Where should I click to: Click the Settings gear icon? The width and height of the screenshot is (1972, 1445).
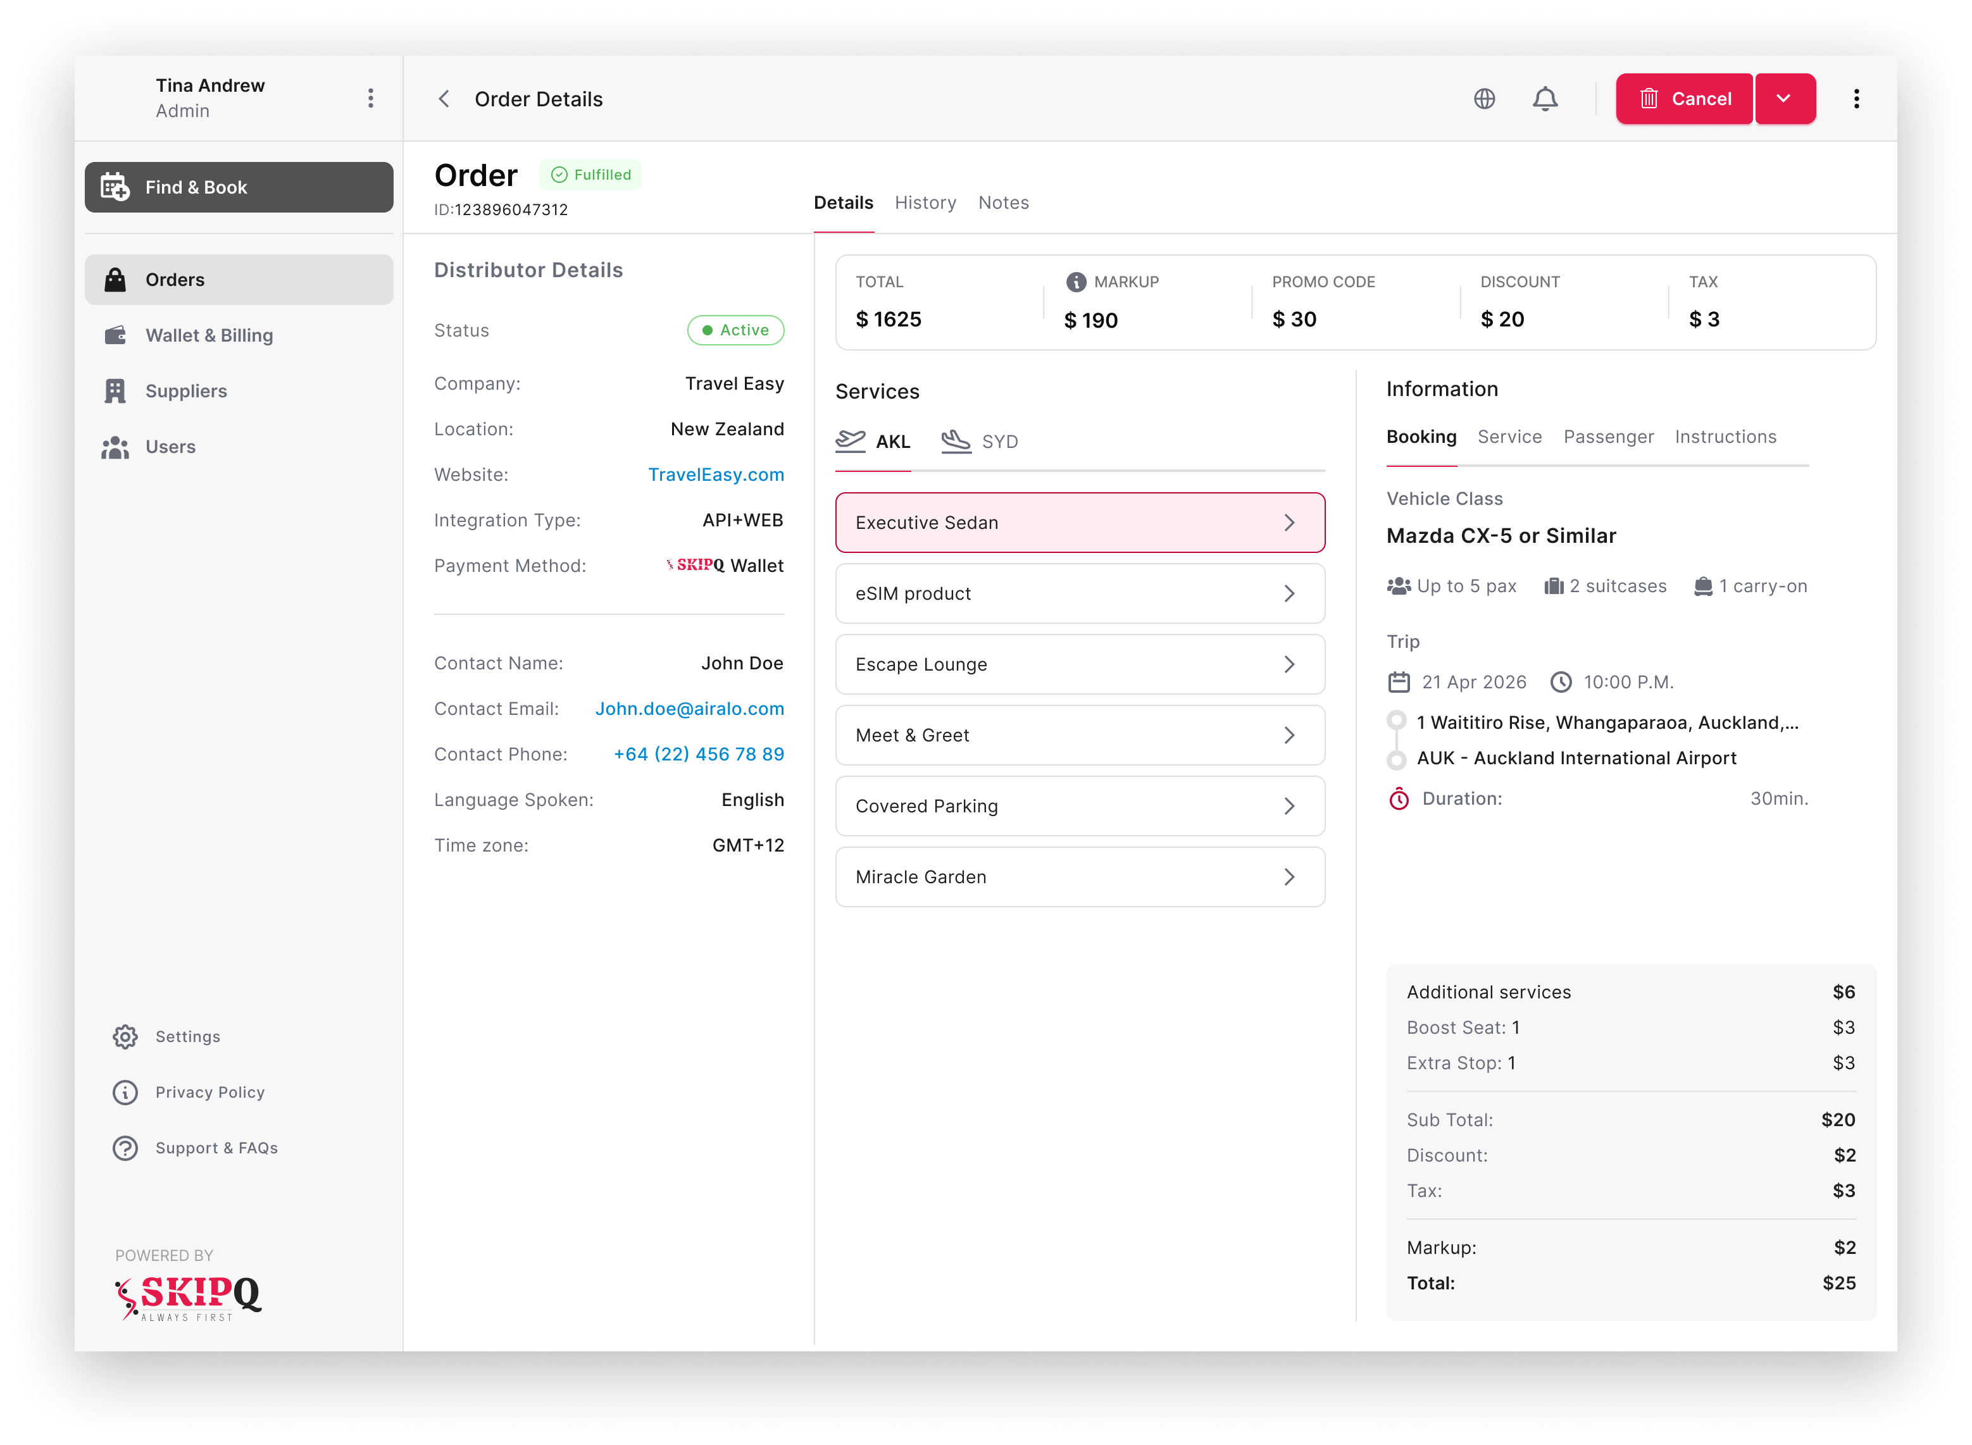click(x=125, y=1036)
